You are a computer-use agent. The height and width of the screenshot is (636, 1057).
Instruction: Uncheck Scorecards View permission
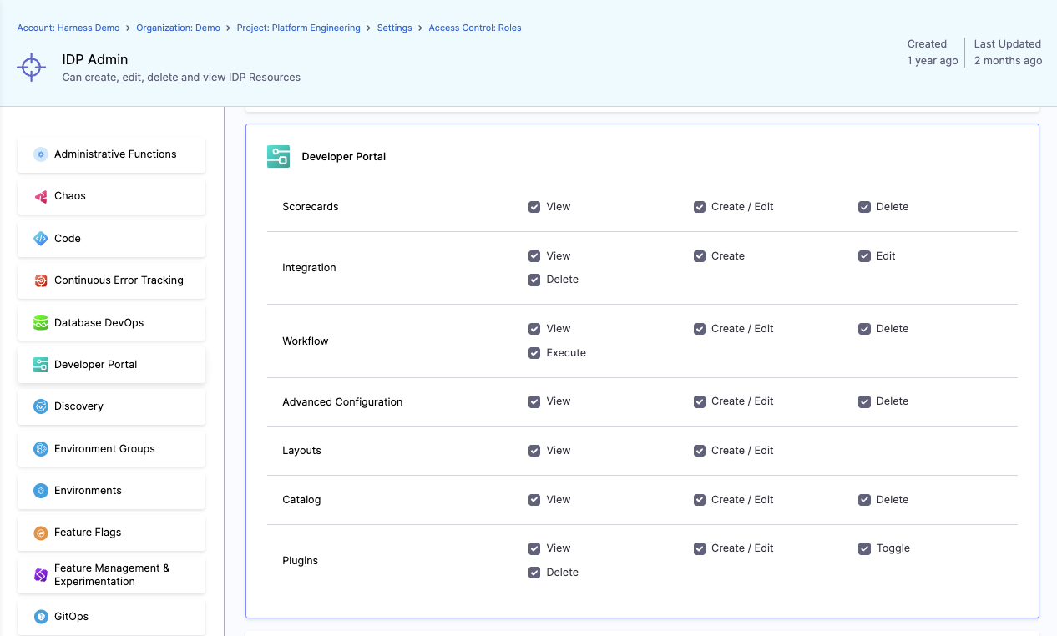coord(534,207)
